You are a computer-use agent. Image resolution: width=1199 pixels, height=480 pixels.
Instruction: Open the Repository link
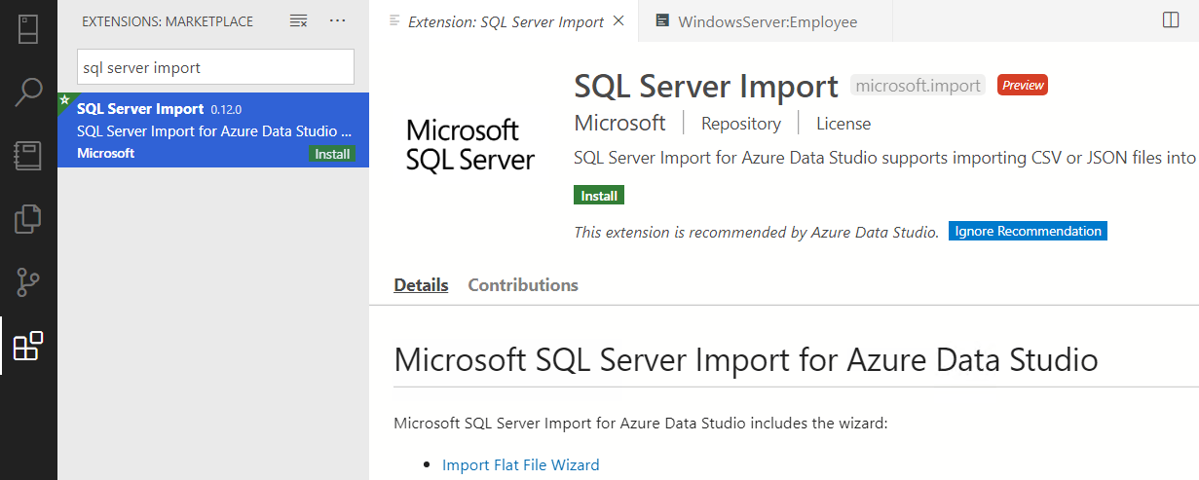(741, 124)
